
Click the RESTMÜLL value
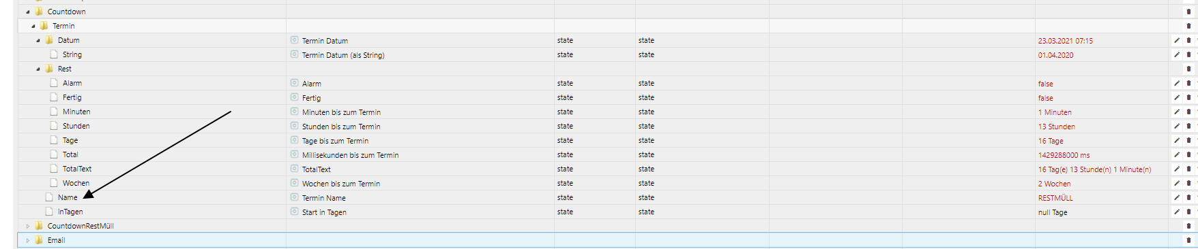[1055, 198]
